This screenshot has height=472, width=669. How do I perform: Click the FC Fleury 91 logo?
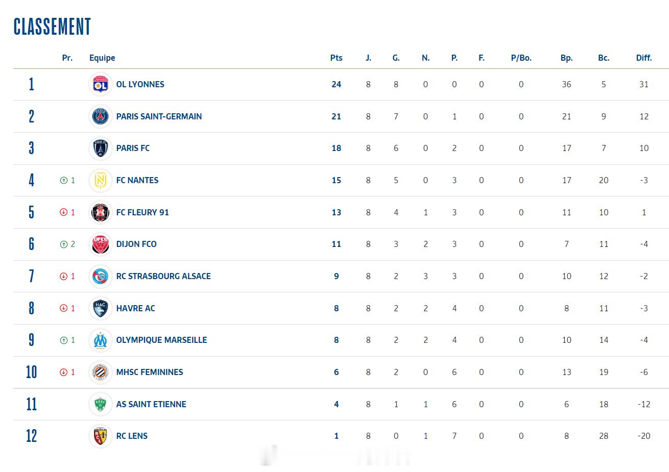101,212
